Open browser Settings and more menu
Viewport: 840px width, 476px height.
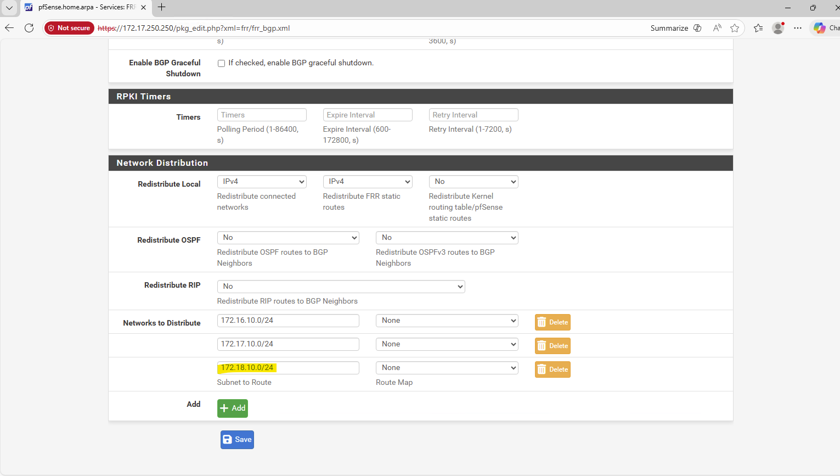(x=798, y=28)
